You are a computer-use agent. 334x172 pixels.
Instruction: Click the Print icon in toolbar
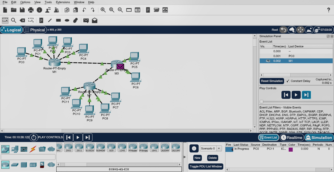(31, 10)
